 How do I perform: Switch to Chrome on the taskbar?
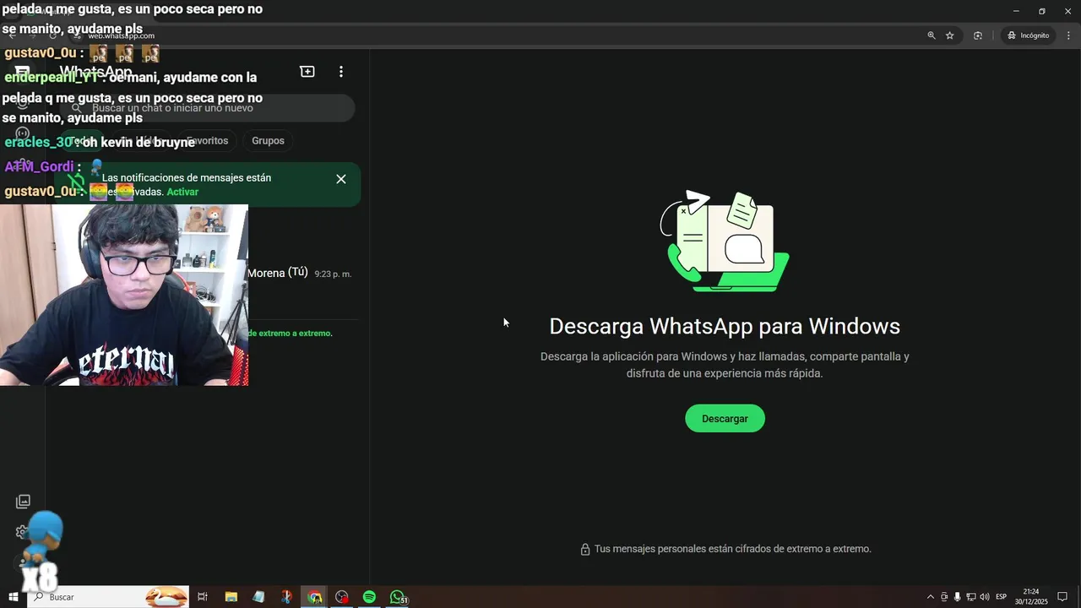click(x=314, y=597)
